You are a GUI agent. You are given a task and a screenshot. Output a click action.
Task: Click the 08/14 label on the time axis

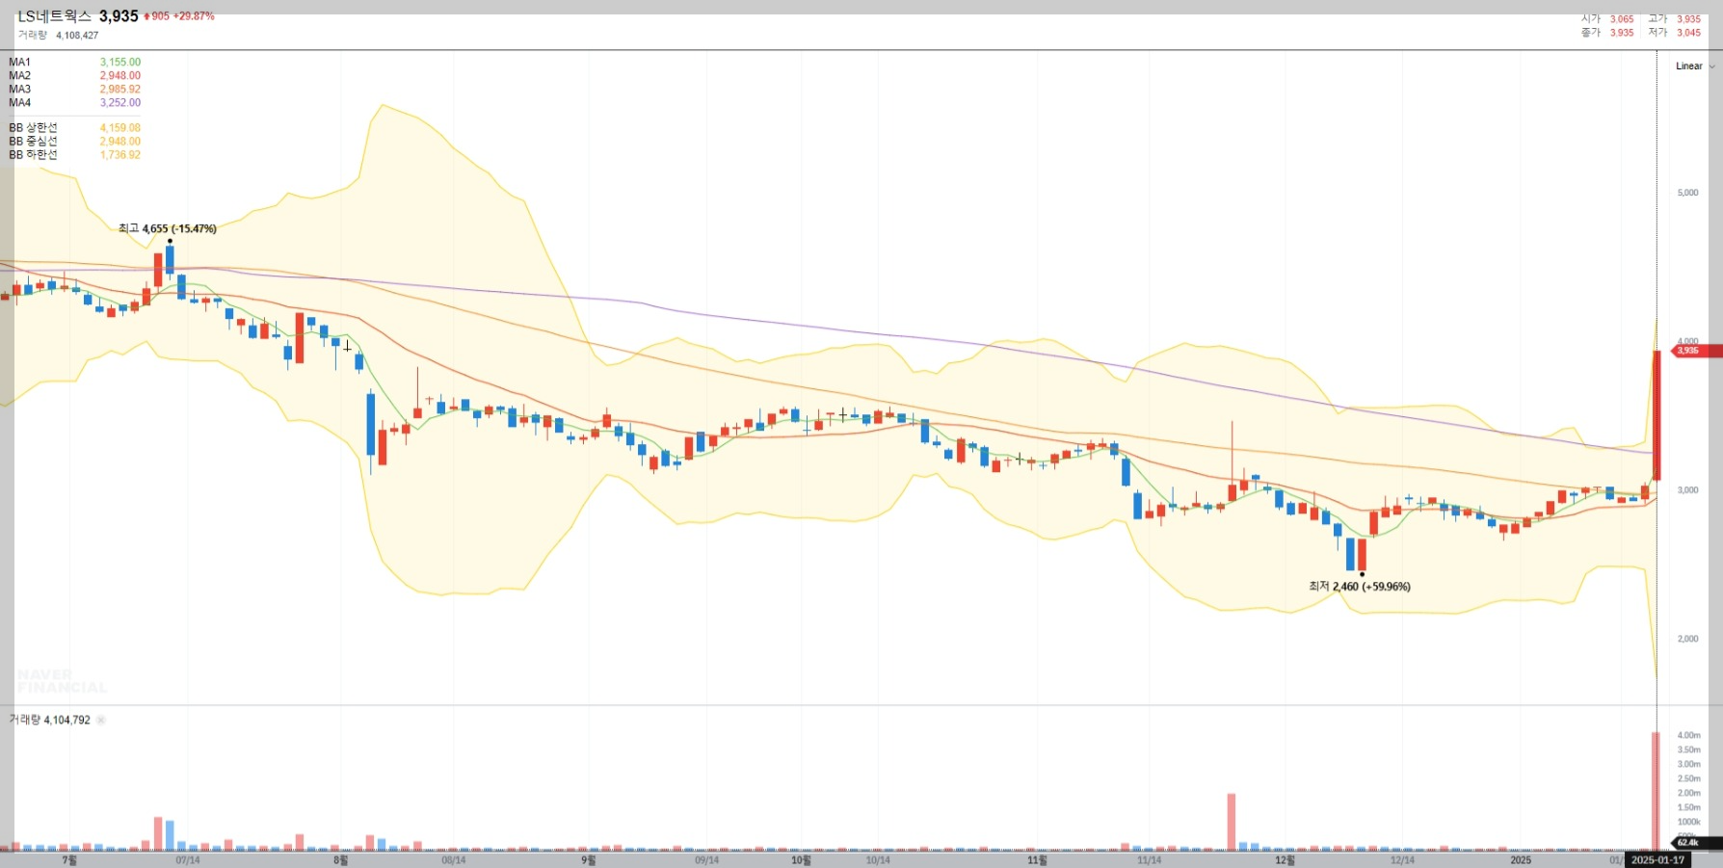tap(454, 860)
